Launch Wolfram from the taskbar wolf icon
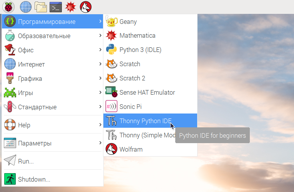This screenshot has height=192, width=294. [86, 7]
